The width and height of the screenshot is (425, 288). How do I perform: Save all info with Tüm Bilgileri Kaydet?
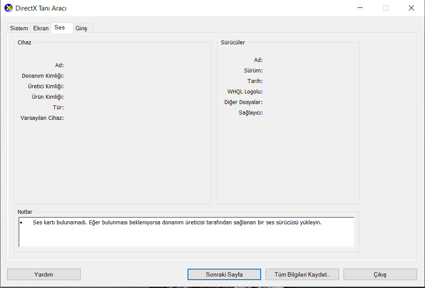click(x=302, y=274)
